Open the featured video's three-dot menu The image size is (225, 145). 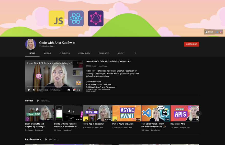click(x=78, y=63)
